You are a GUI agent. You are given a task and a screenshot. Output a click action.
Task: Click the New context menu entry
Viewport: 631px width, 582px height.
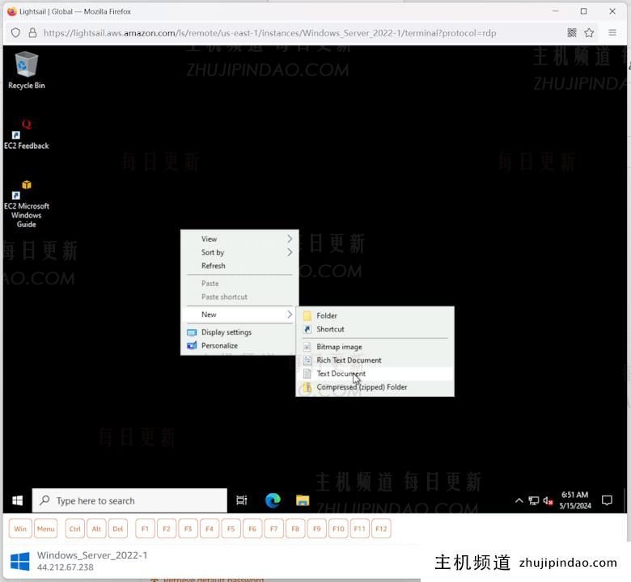click(x=239, y=314)
